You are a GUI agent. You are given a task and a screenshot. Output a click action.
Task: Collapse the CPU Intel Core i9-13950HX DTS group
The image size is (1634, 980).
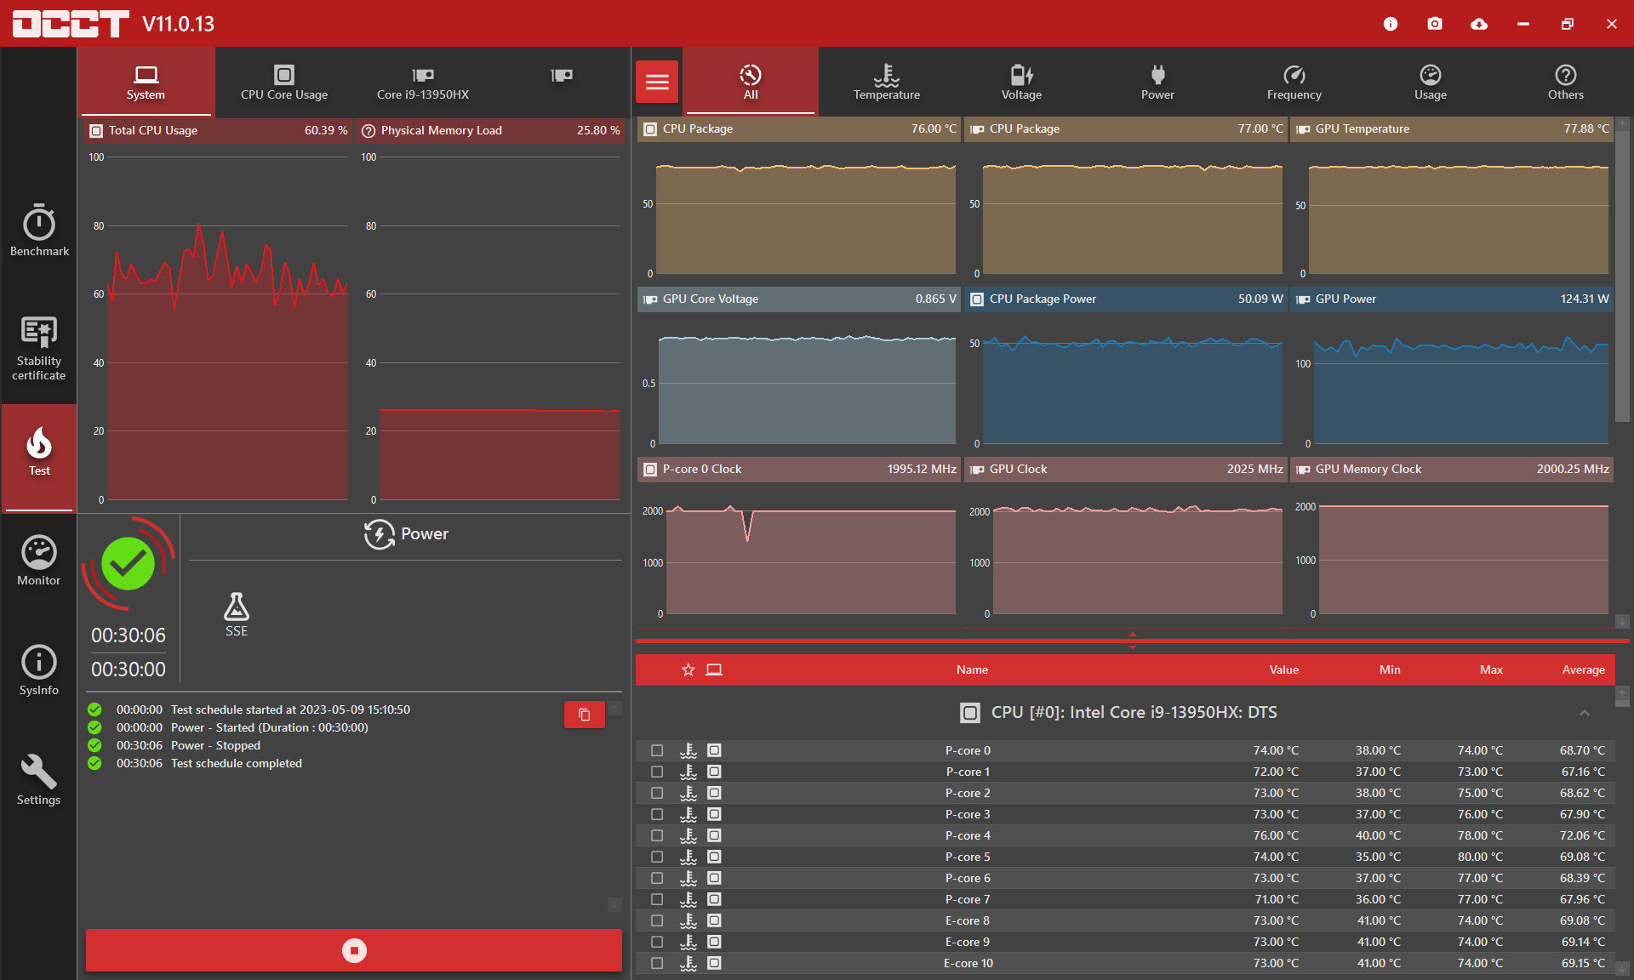coord(1585,713)
